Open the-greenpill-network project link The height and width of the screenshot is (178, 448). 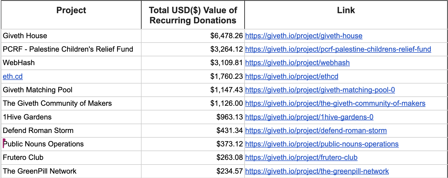point(317,171)
